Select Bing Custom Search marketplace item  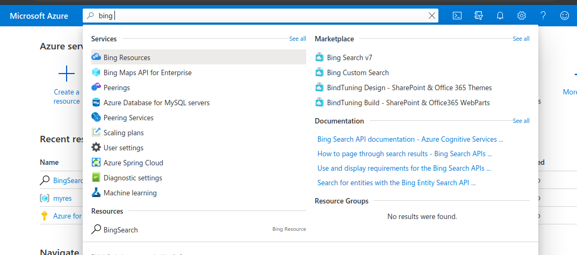pos(357,72)
